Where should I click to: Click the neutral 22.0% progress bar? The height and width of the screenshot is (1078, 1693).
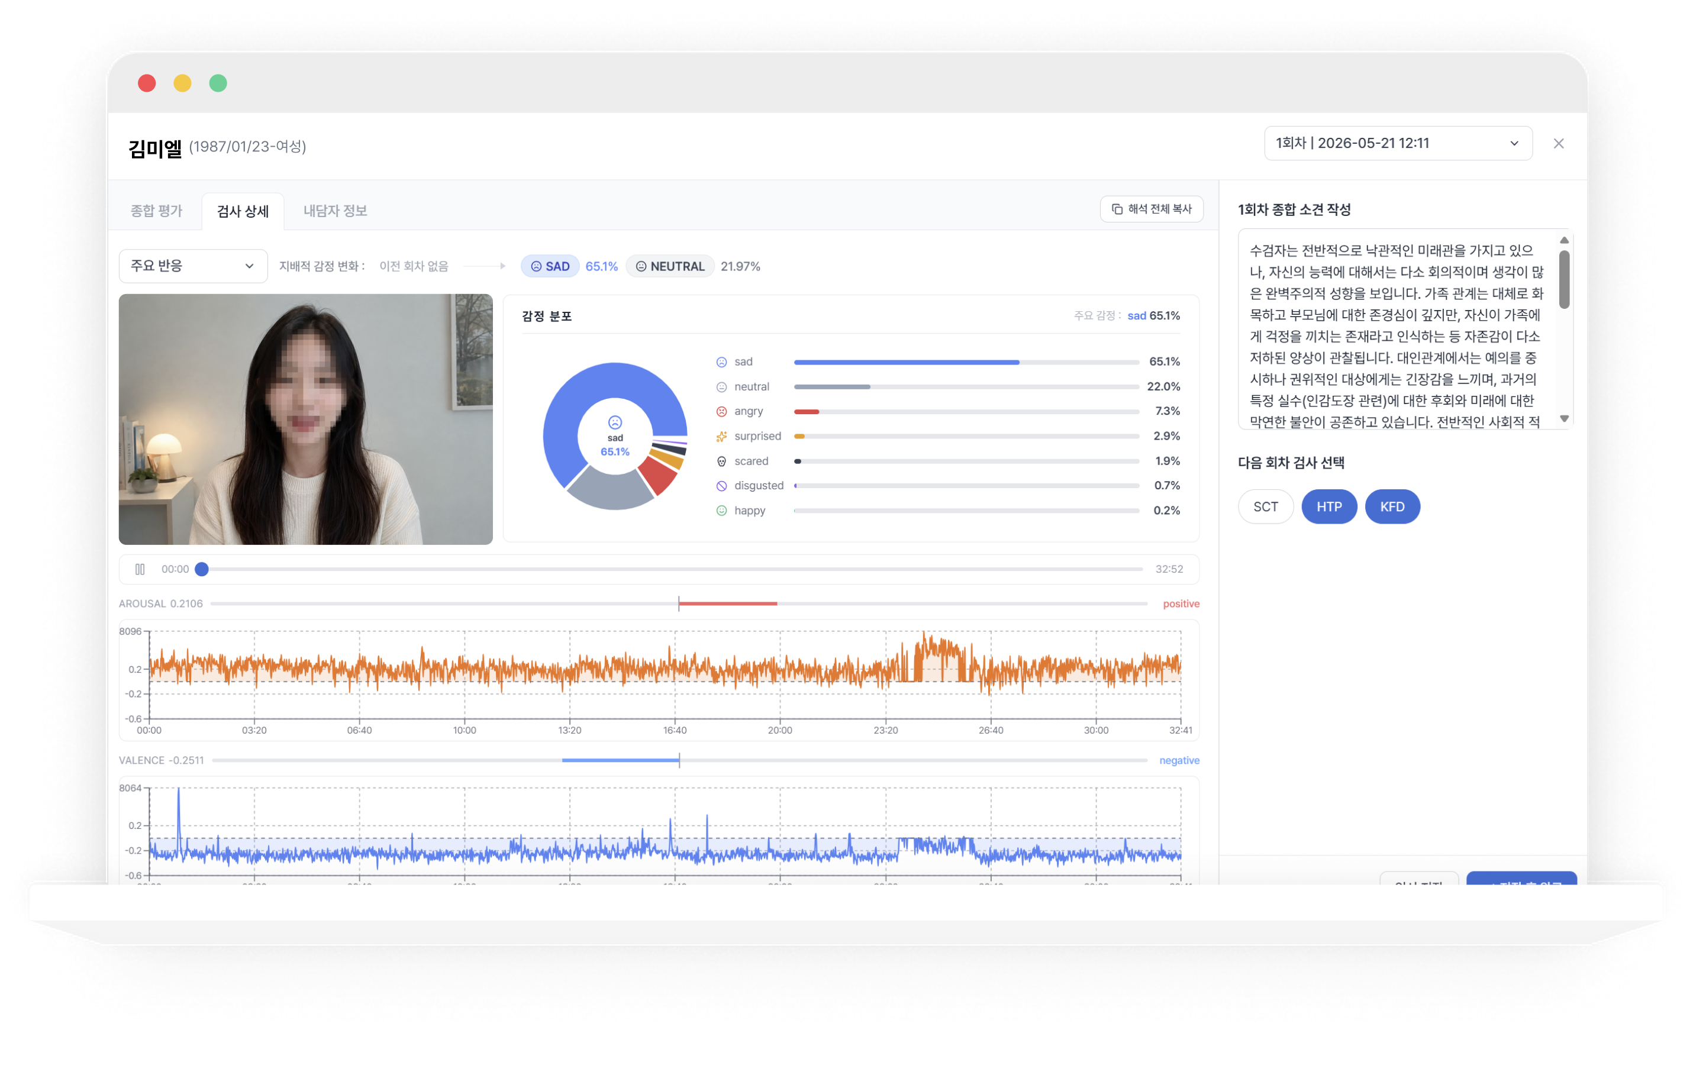(966, 387)
